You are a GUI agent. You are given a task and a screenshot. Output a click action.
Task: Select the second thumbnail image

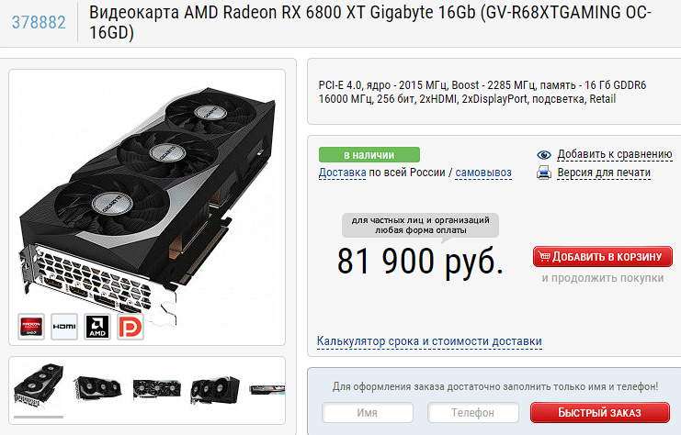pyautogui.click(x=97, y=388)
